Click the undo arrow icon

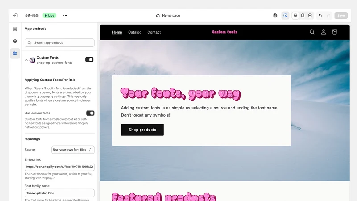pos(320,16)
